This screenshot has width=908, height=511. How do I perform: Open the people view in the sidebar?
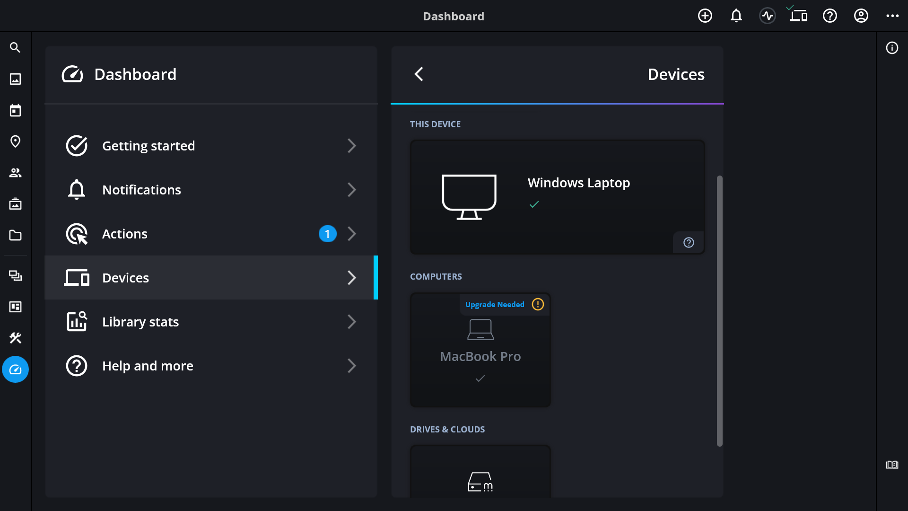tap(15, 173)
